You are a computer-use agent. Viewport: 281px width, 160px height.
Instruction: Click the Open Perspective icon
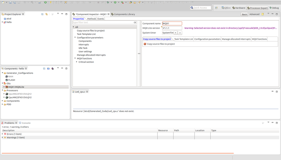click(x=216, y=8)
